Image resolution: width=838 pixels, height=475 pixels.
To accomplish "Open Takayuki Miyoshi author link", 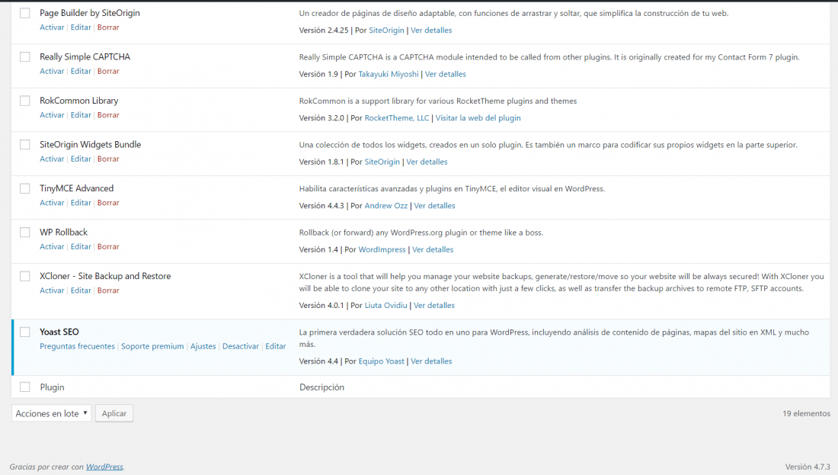I will (x=389, y=75).
